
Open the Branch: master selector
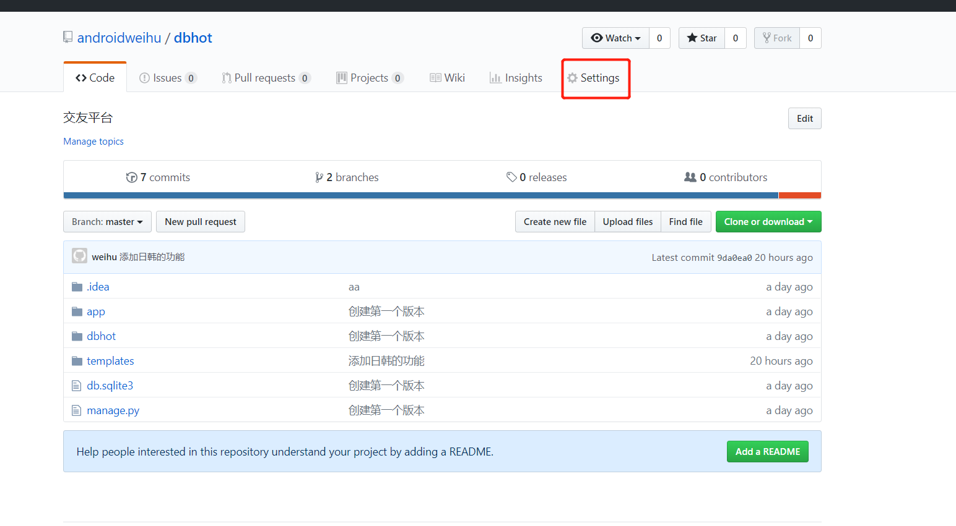[107, 222]
